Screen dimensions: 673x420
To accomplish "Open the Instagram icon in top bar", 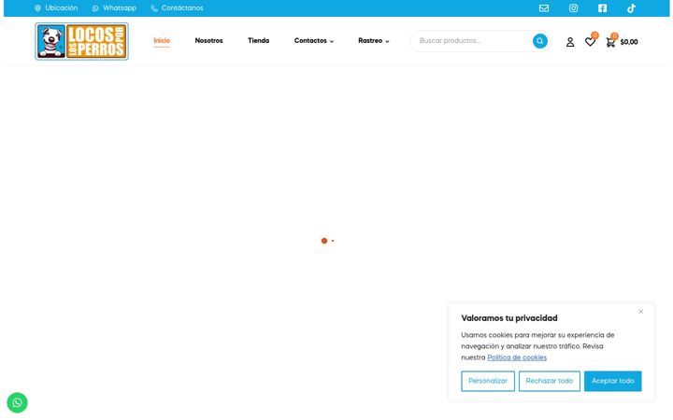I will [573, 8].
